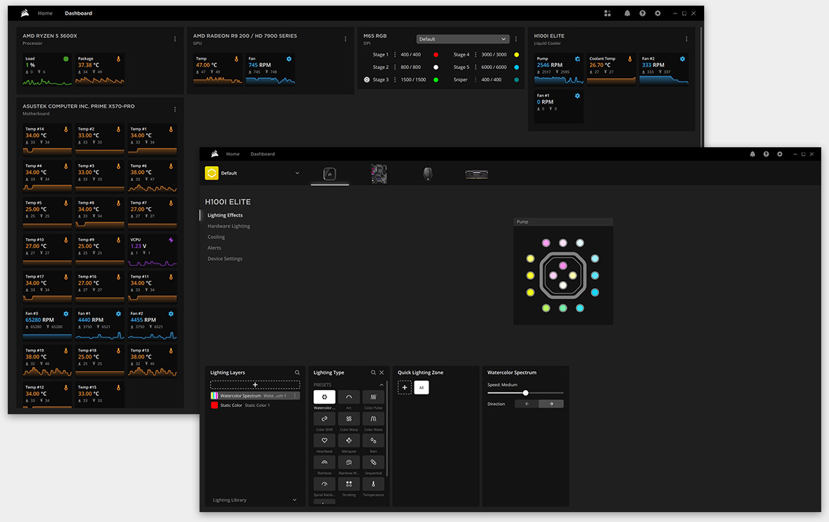This screenshot has height=522, width=829.
Task: Select the Color Shift preset
Action: point(324,418)
